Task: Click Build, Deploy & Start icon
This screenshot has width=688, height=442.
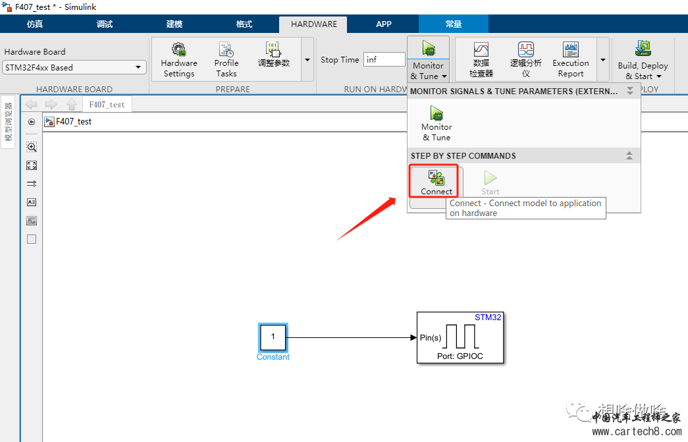Action: tap(643, 48)
